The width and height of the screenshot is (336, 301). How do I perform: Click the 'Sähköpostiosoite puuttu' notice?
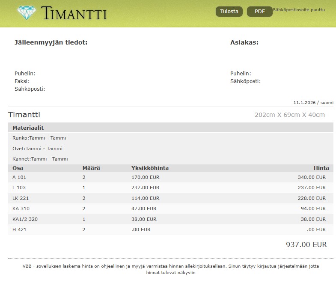(299, 9)
